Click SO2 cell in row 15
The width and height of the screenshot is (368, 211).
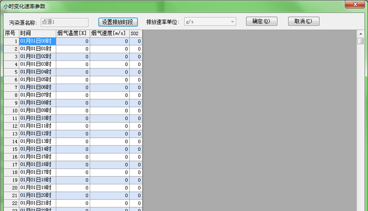pos(136,149)
